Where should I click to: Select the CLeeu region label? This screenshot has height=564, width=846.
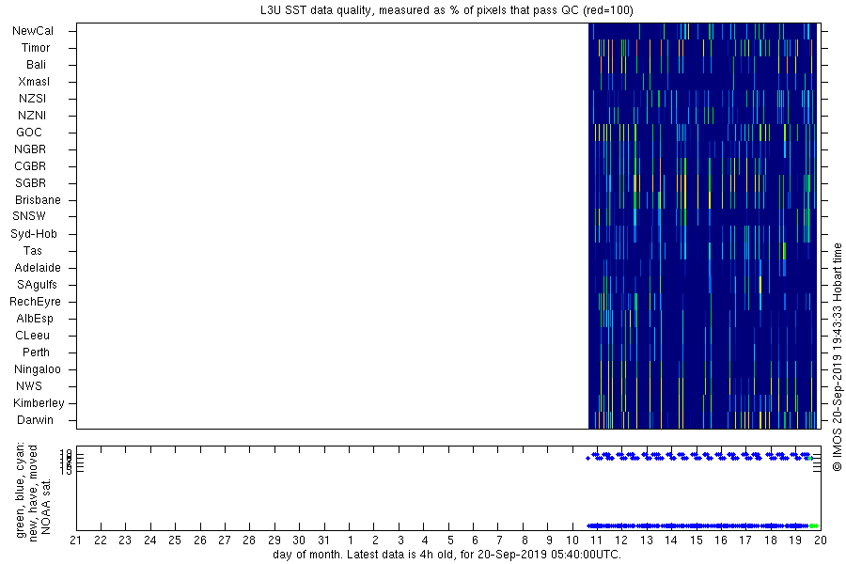point(32,336)
